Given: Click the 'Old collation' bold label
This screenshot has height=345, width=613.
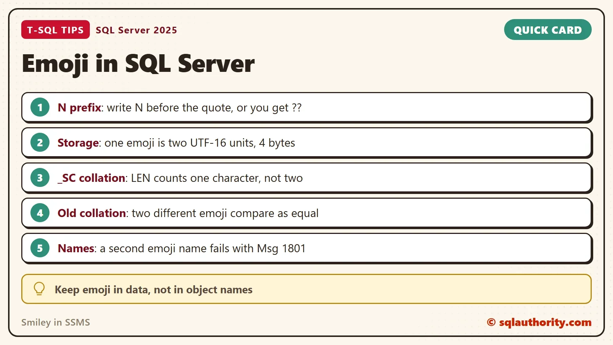Looking at the screenshot, I should coord(92,213).
